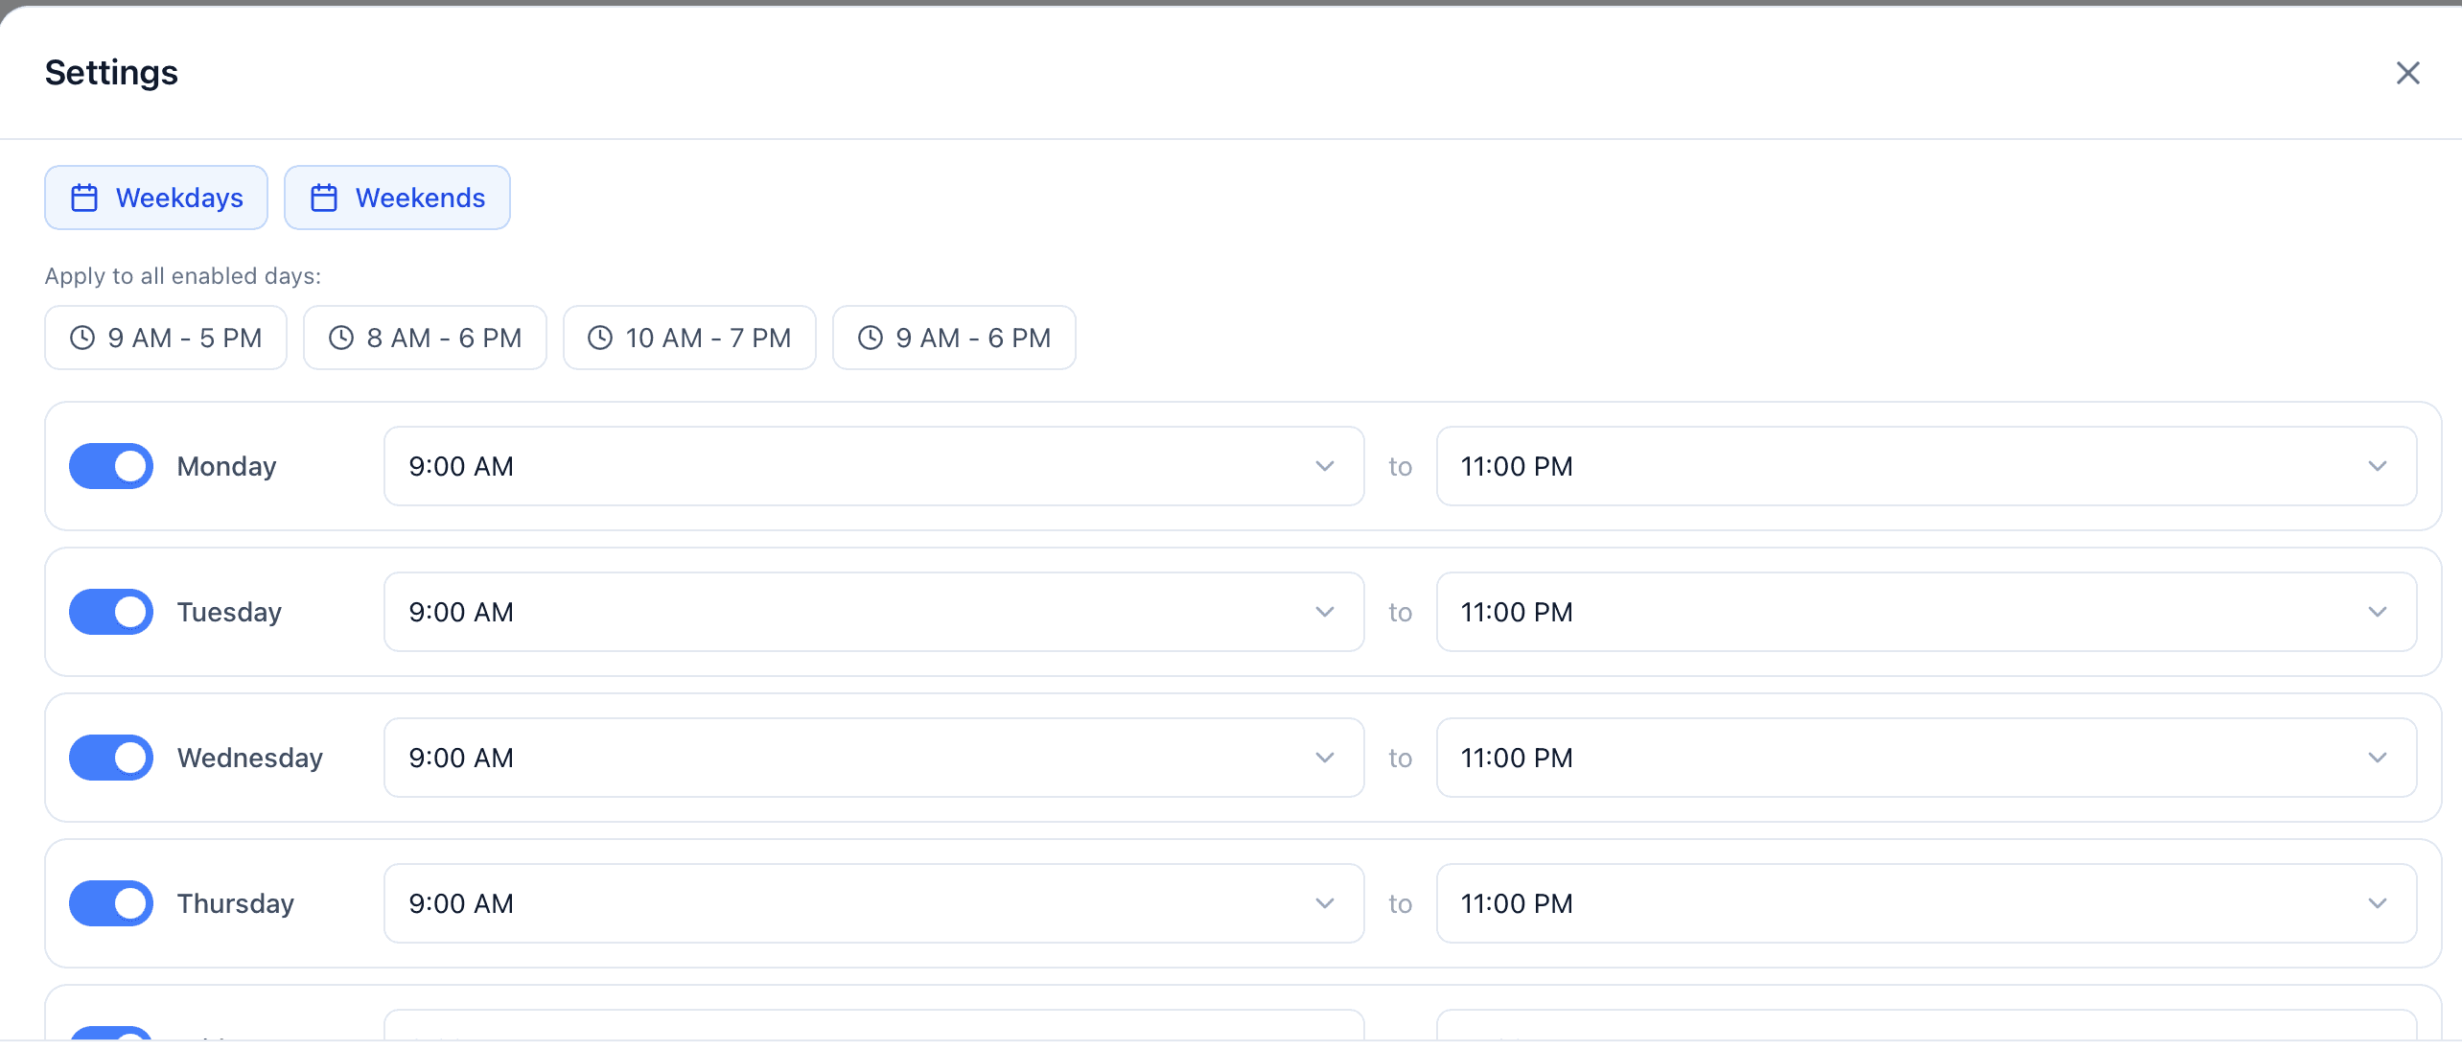Screen dimensions: 2462x1051
Task: Disable the Monday toggle
Action: click(x=111, y=466)
